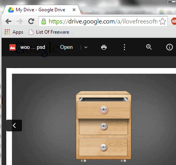Click the Adblock extension icon
Viewport: 176px width, 165px height.
point(174,21)
